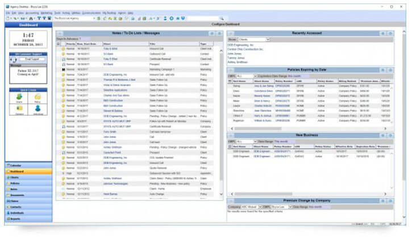The width and height of the screenshot is (412, 237).
Task: Go to Calendar in the sidebar
Action: coord(28,165)
